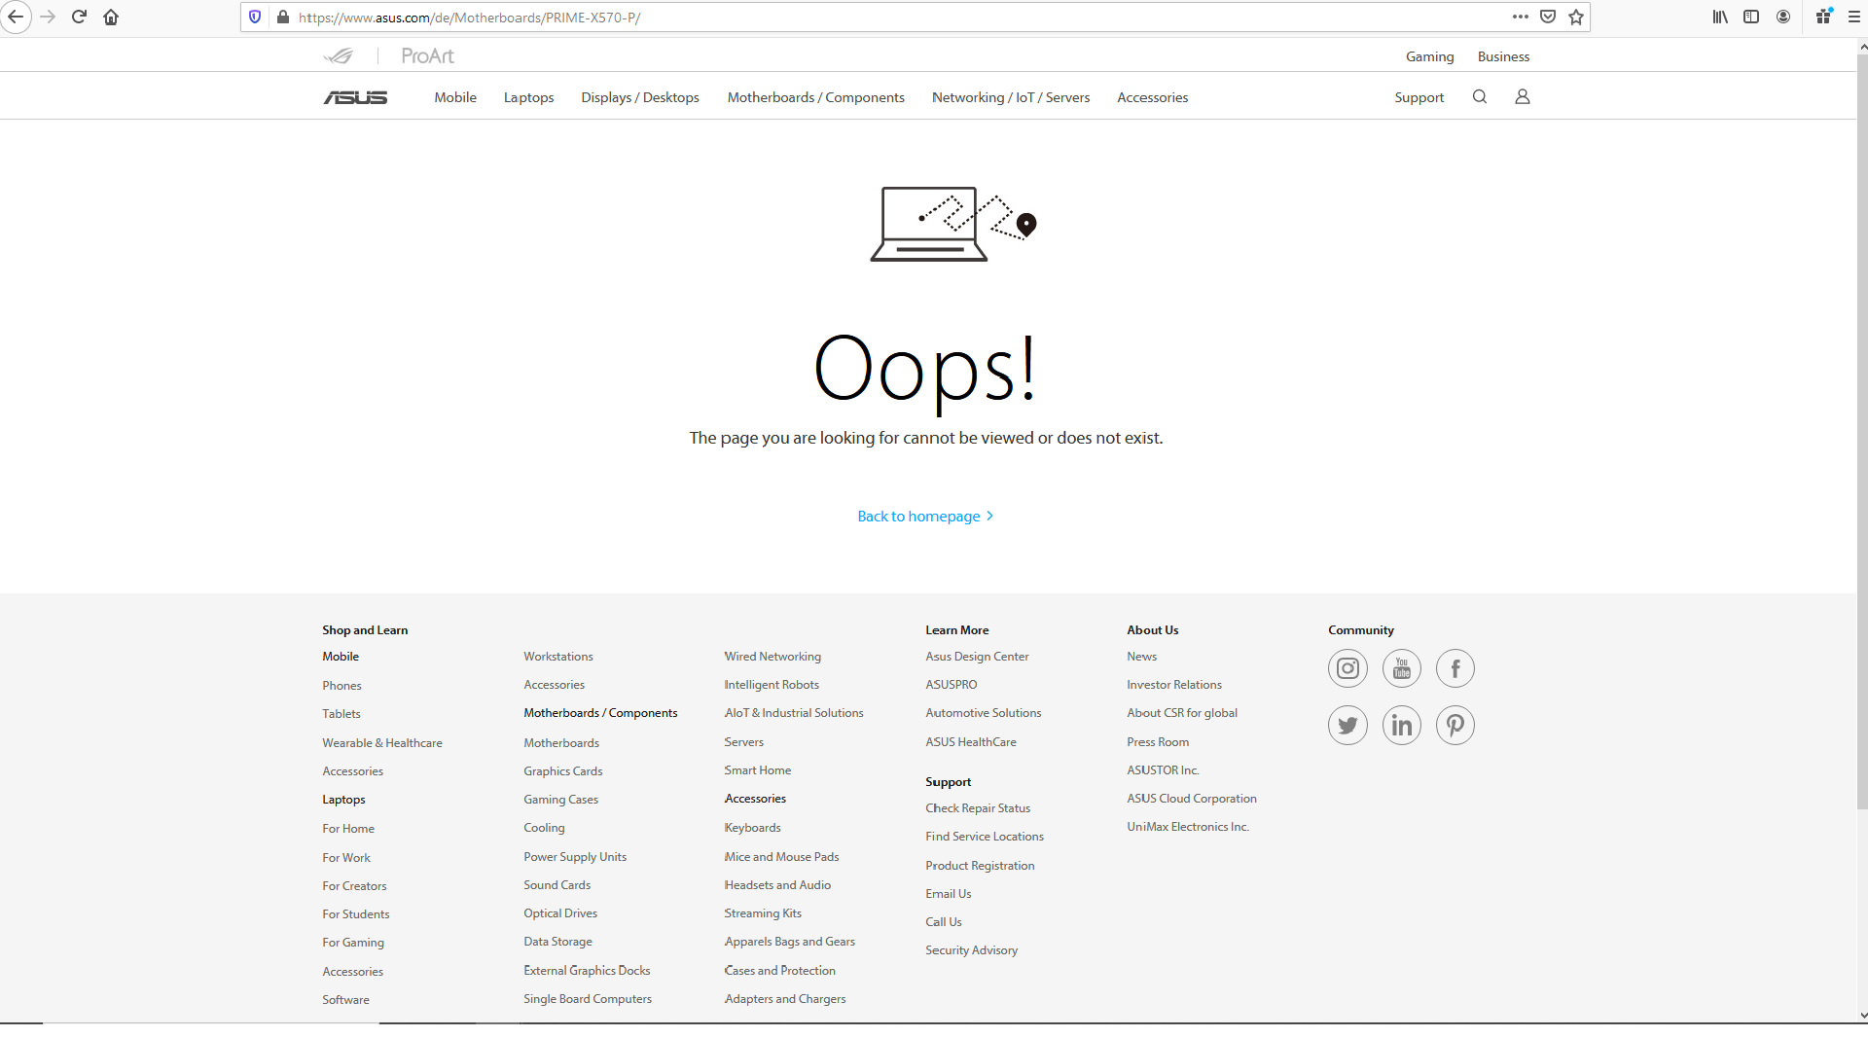Open footer Asus Design Center link
Image resolution: width=1868 pixels, height=1037 pixels.
(977, 657)
